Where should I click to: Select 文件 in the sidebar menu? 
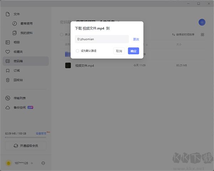(16, 14)
